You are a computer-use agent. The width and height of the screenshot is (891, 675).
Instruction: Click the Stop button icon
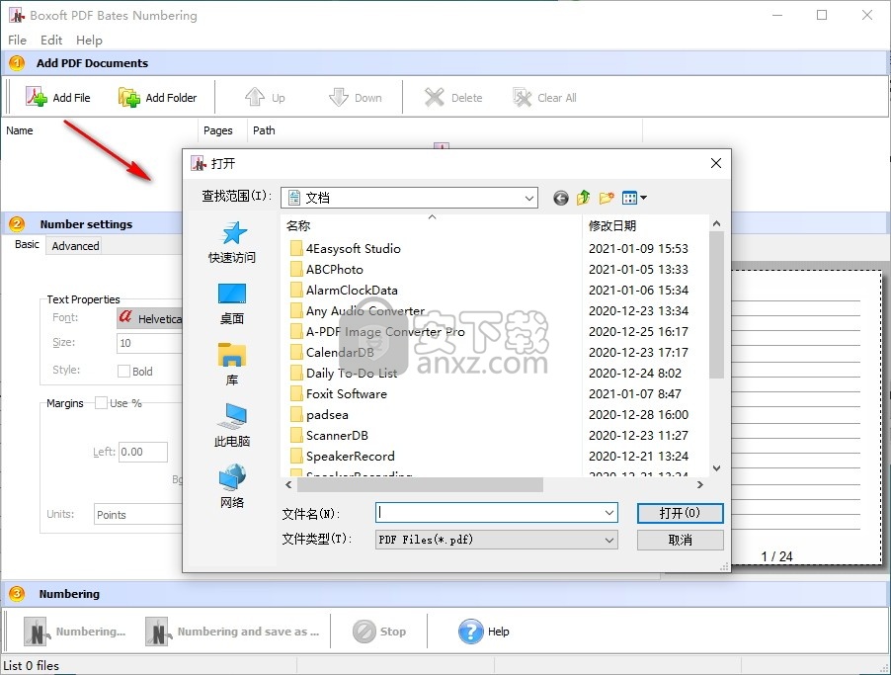(x=364, y=632)
